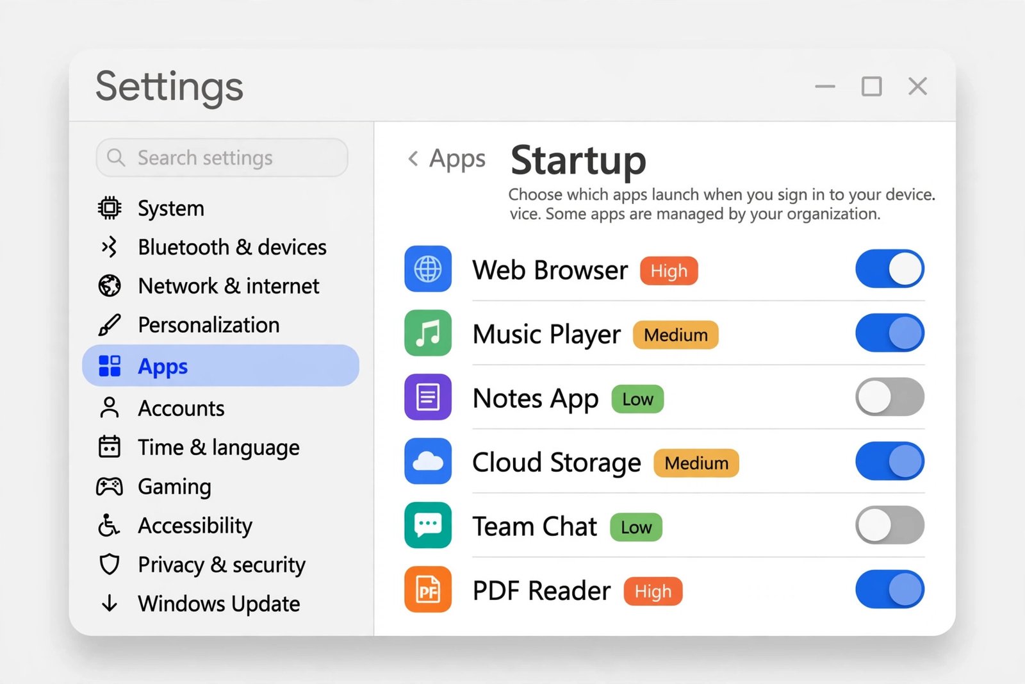Maximize the Settings window
1025x684 pixels.
pyautogui.click(x=871, y=86)
